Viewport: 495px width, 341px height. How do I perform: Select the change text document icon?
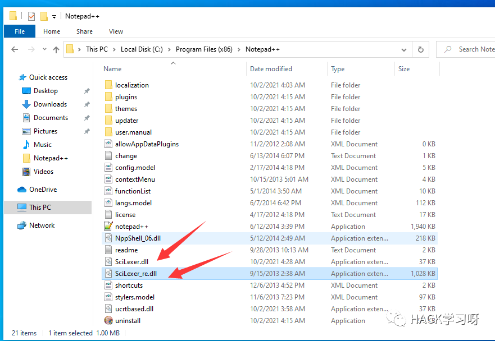[108, 156]
